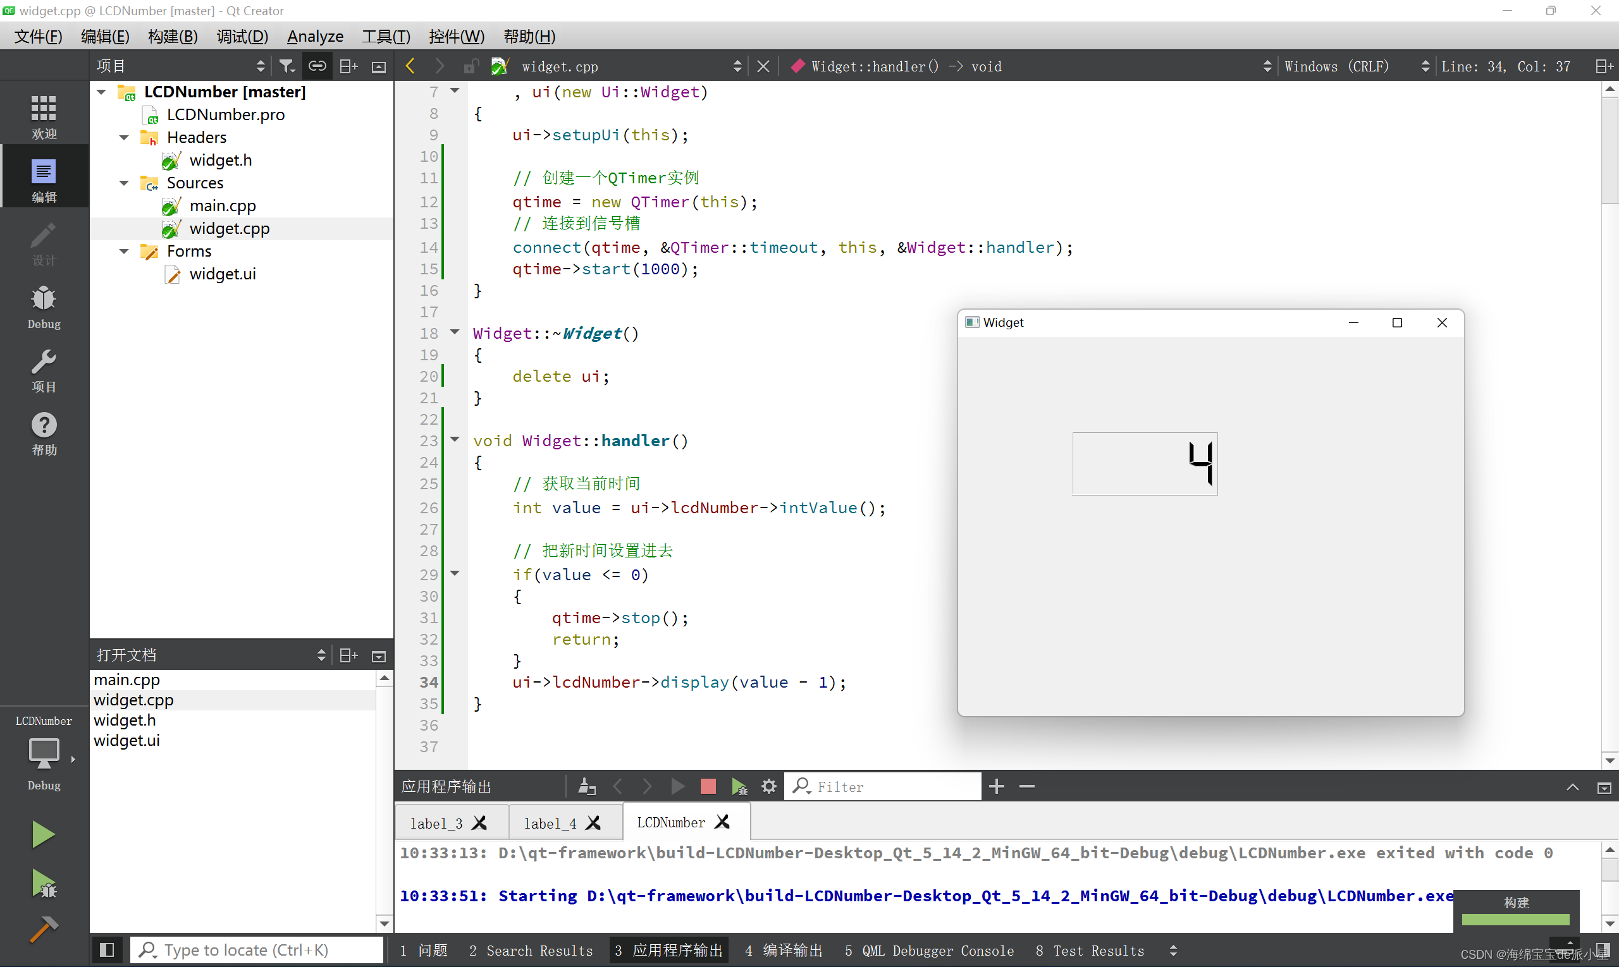Click widget.h file in open documents
This screenshot has width=1619, height=967.
pos(123,719)
